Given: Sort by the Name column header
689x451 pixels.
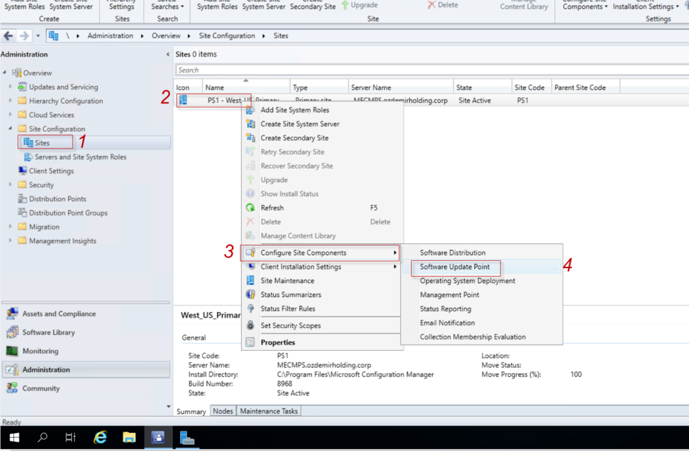Looking at the screenshot, I should click(x=246, y=87).
